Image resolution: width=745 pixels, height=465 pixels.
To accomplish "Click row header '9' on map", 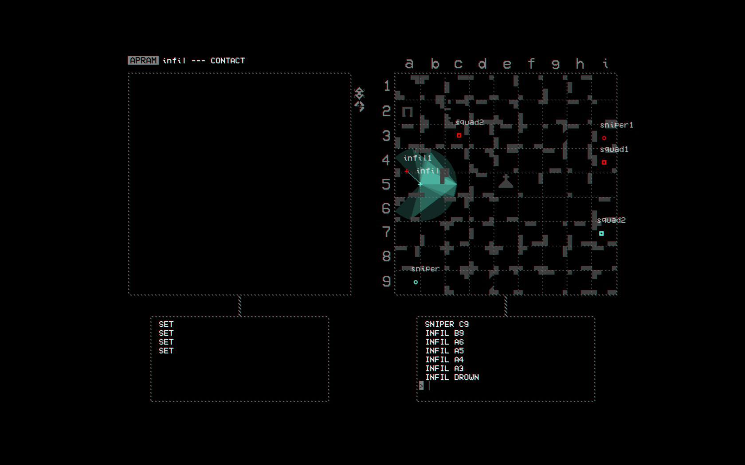I will [386, 281].
